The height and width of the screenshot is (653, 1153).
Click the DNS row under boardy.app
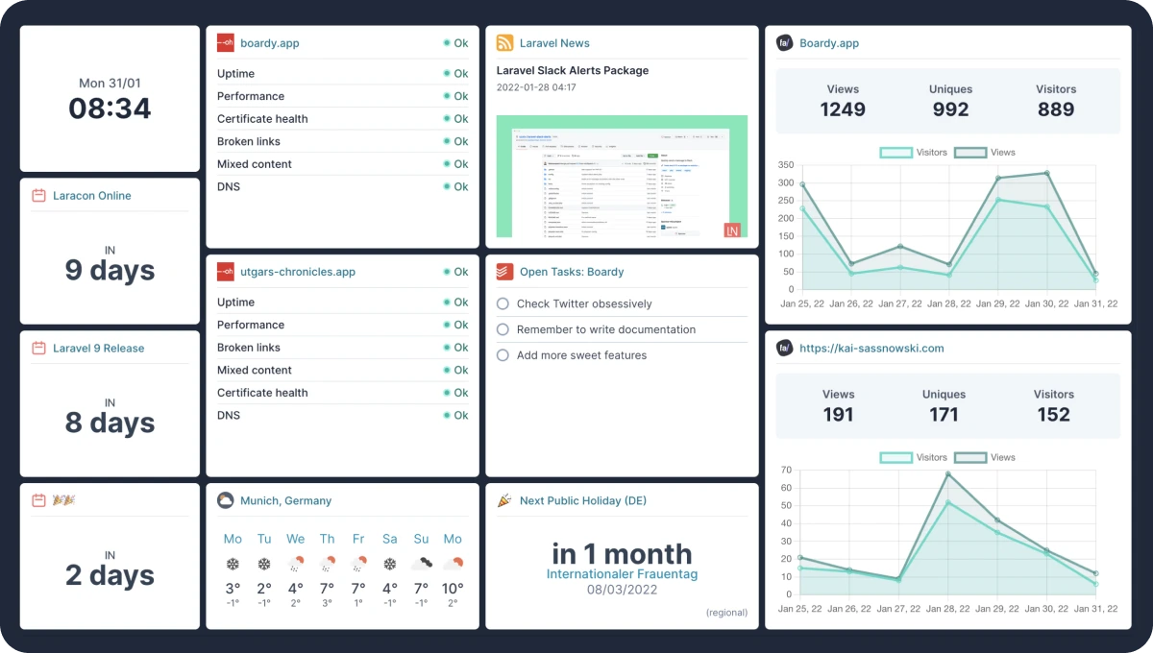tap(342, 187)
